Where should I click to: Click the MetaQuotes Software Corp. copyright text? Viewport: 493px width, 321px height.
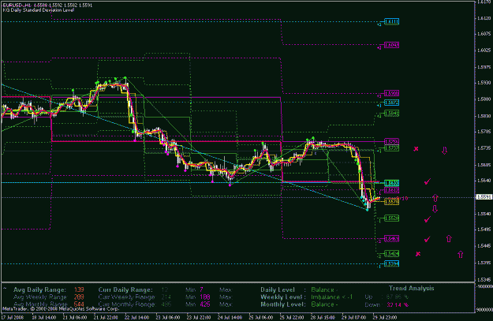coord(61,309)
